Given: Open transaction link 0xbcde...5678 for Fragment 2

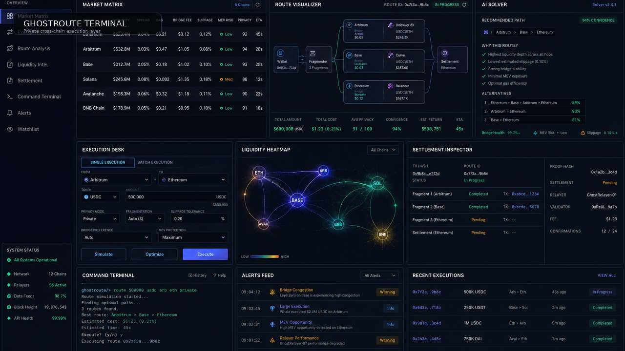Looking at the screenshot, I should pyautogui.click(x=525, y=207).
